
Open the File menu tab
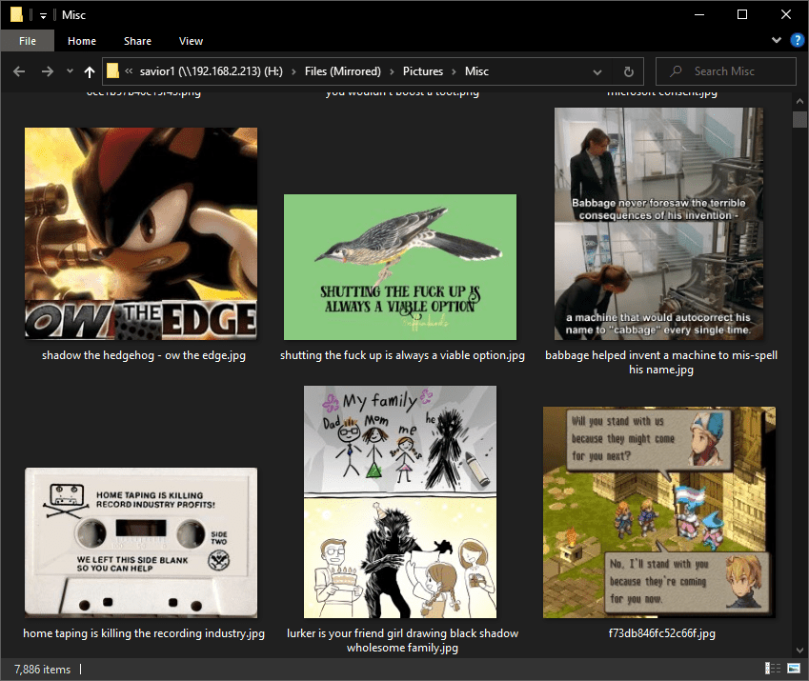(28, 41)
